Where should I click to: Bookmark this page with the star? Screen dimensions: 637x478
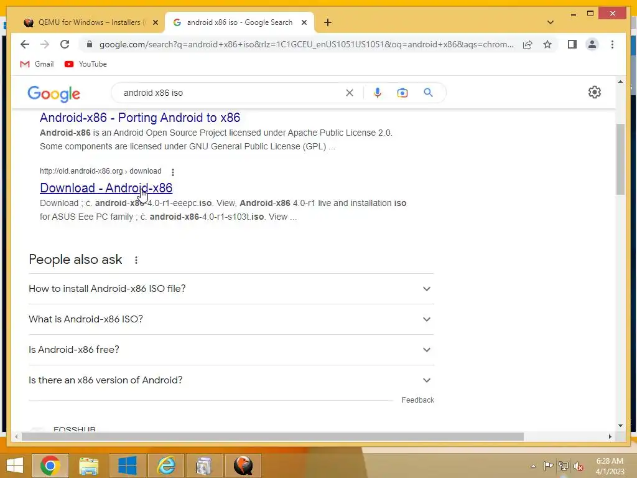[x=547, y=44]
